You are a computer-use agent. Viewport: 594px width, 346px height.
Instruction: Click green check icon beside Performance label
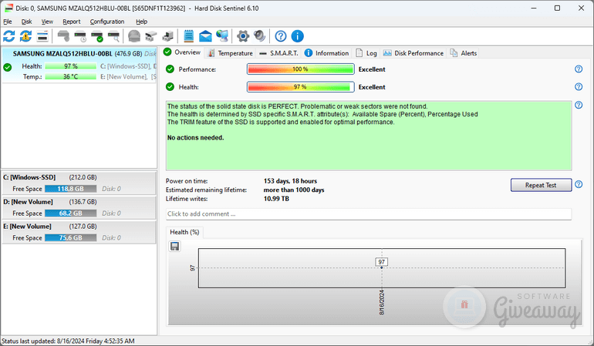pyautogui.click(x=170, y=69)
